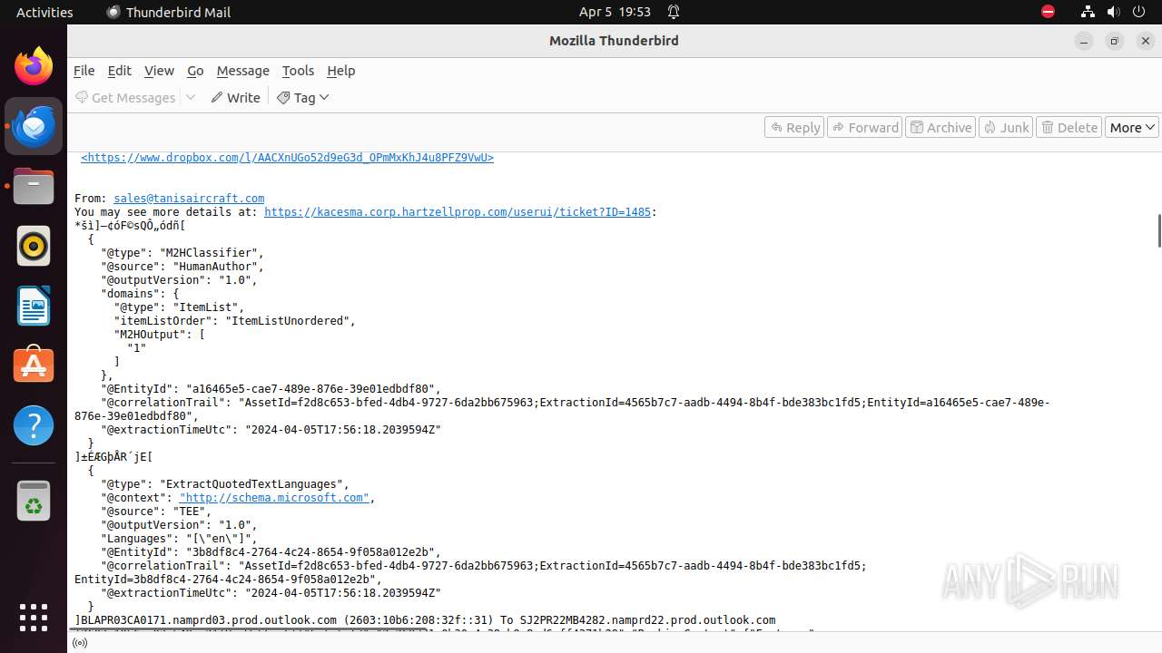Open Firefox from the dock
1162x653 pixels.
(34, 66)
